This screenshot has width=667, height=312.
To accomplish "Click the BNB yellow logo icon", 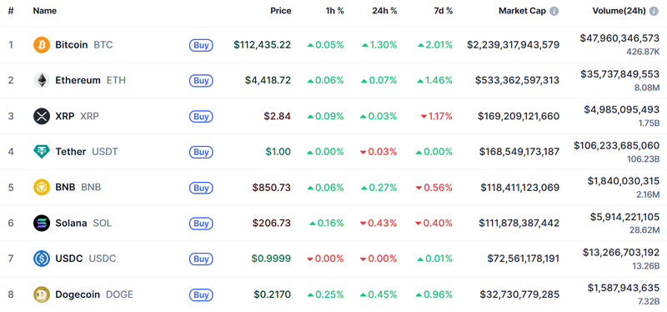I will click(42, 188).
